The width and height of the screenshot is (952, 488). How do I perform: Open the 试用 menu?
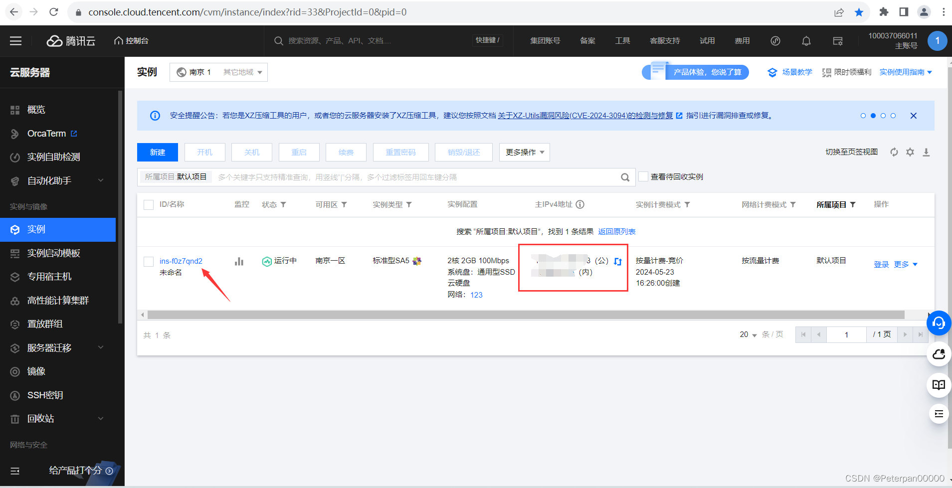pos(707,41)
